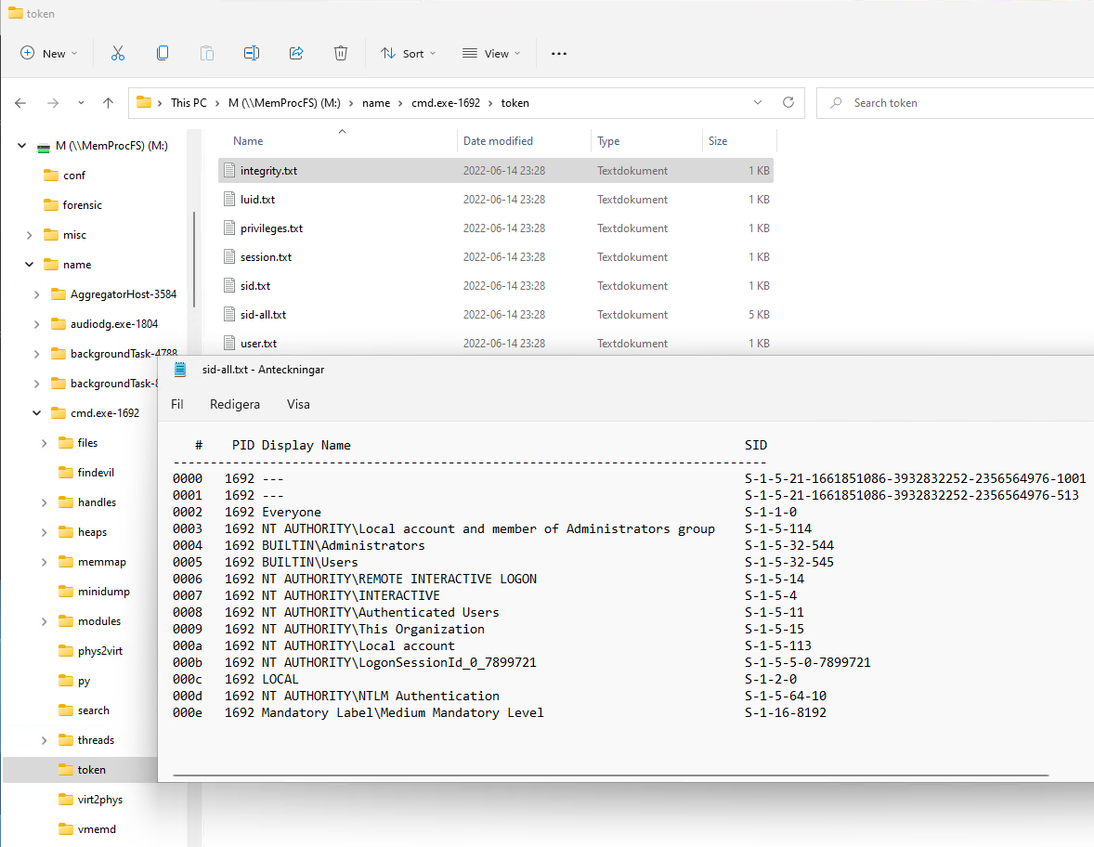Select the memmap folder in tree
1094x847 pixels.
[102, 562]
